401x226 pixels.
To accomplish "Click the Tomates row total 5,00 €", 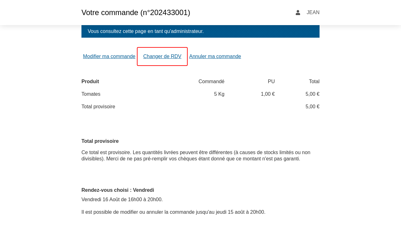I will (312, 94).
